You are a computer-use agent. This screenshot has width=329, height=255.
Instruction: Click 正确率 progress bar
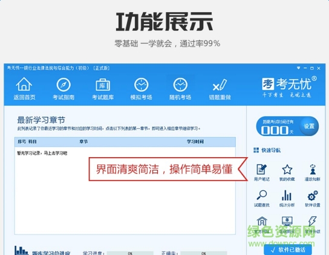coord(204,253)
